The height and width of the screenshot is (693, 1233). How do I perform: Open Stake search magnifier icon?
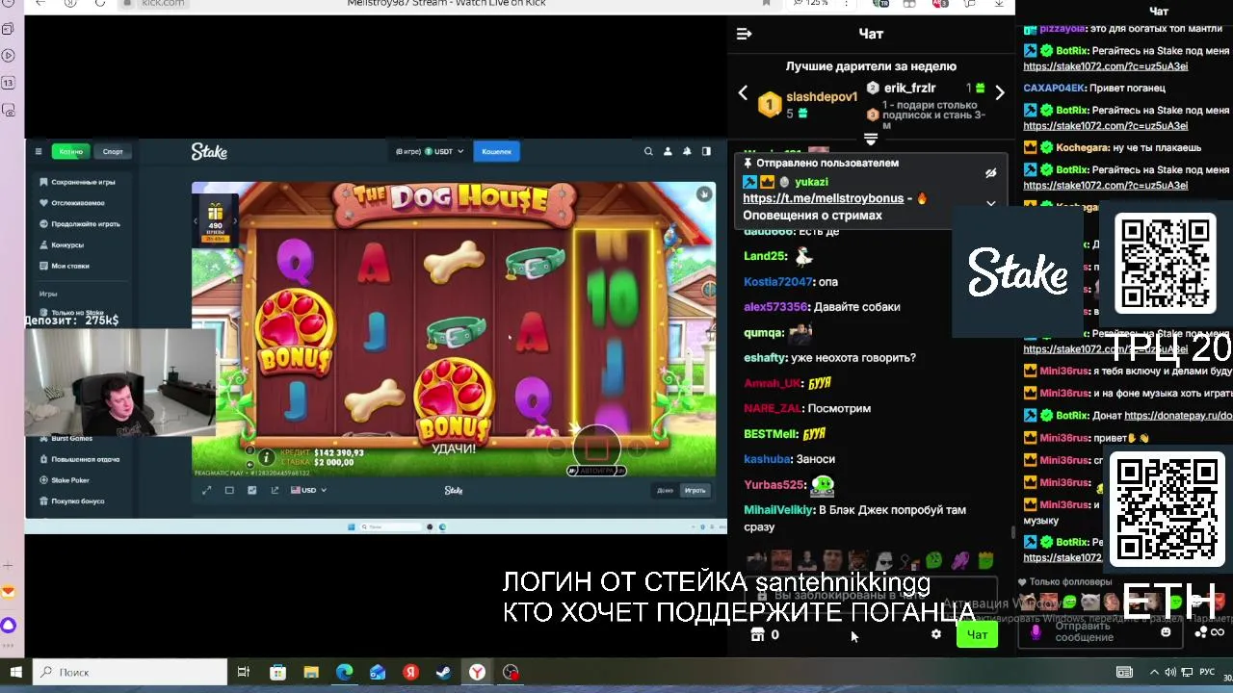pyautogui.click(x=648, y=151)
